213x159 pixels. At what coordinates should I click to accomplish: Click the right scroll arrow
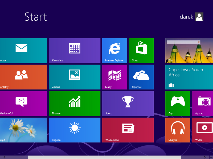pyautogui.click(x=204, y=157)
